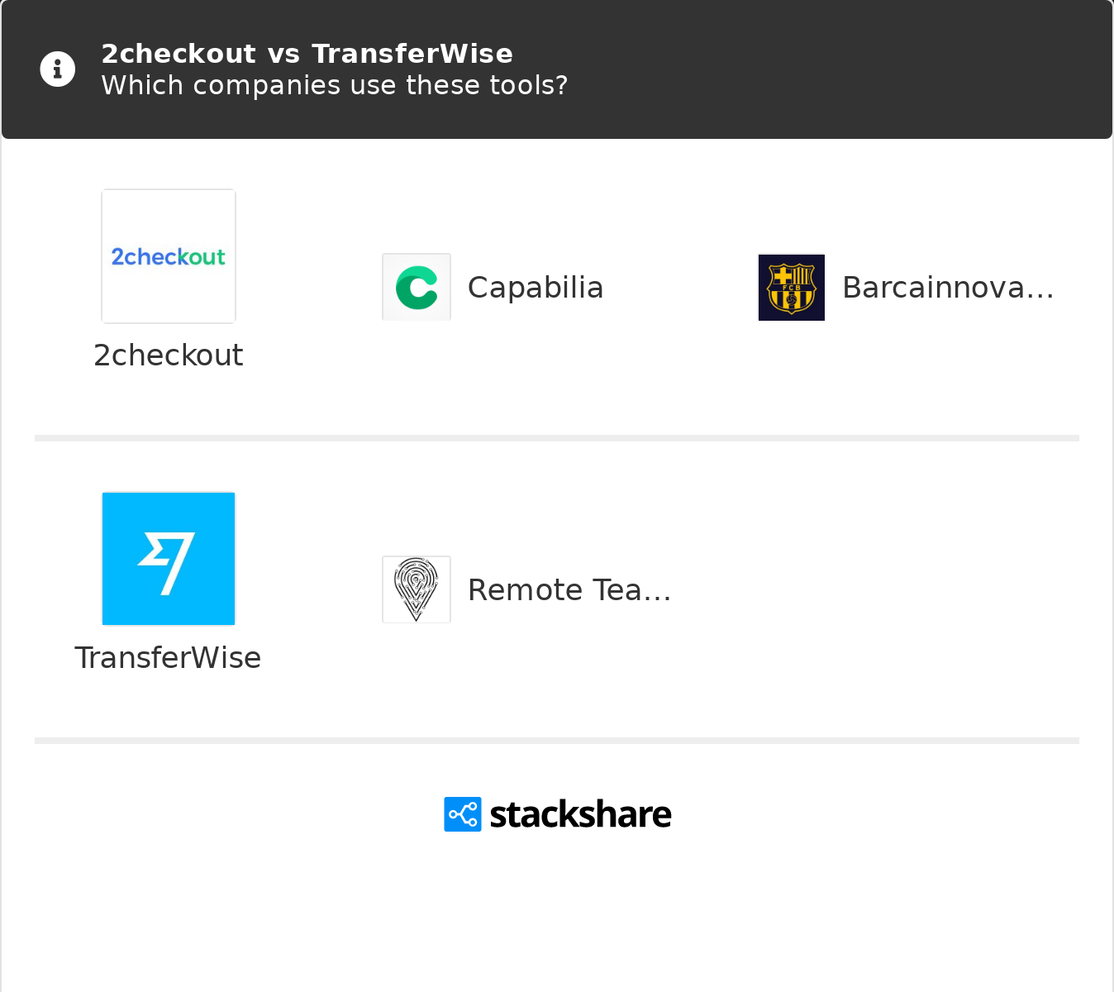
Task: Open the Barcainnova… company link
Action: tap(948, 288)
